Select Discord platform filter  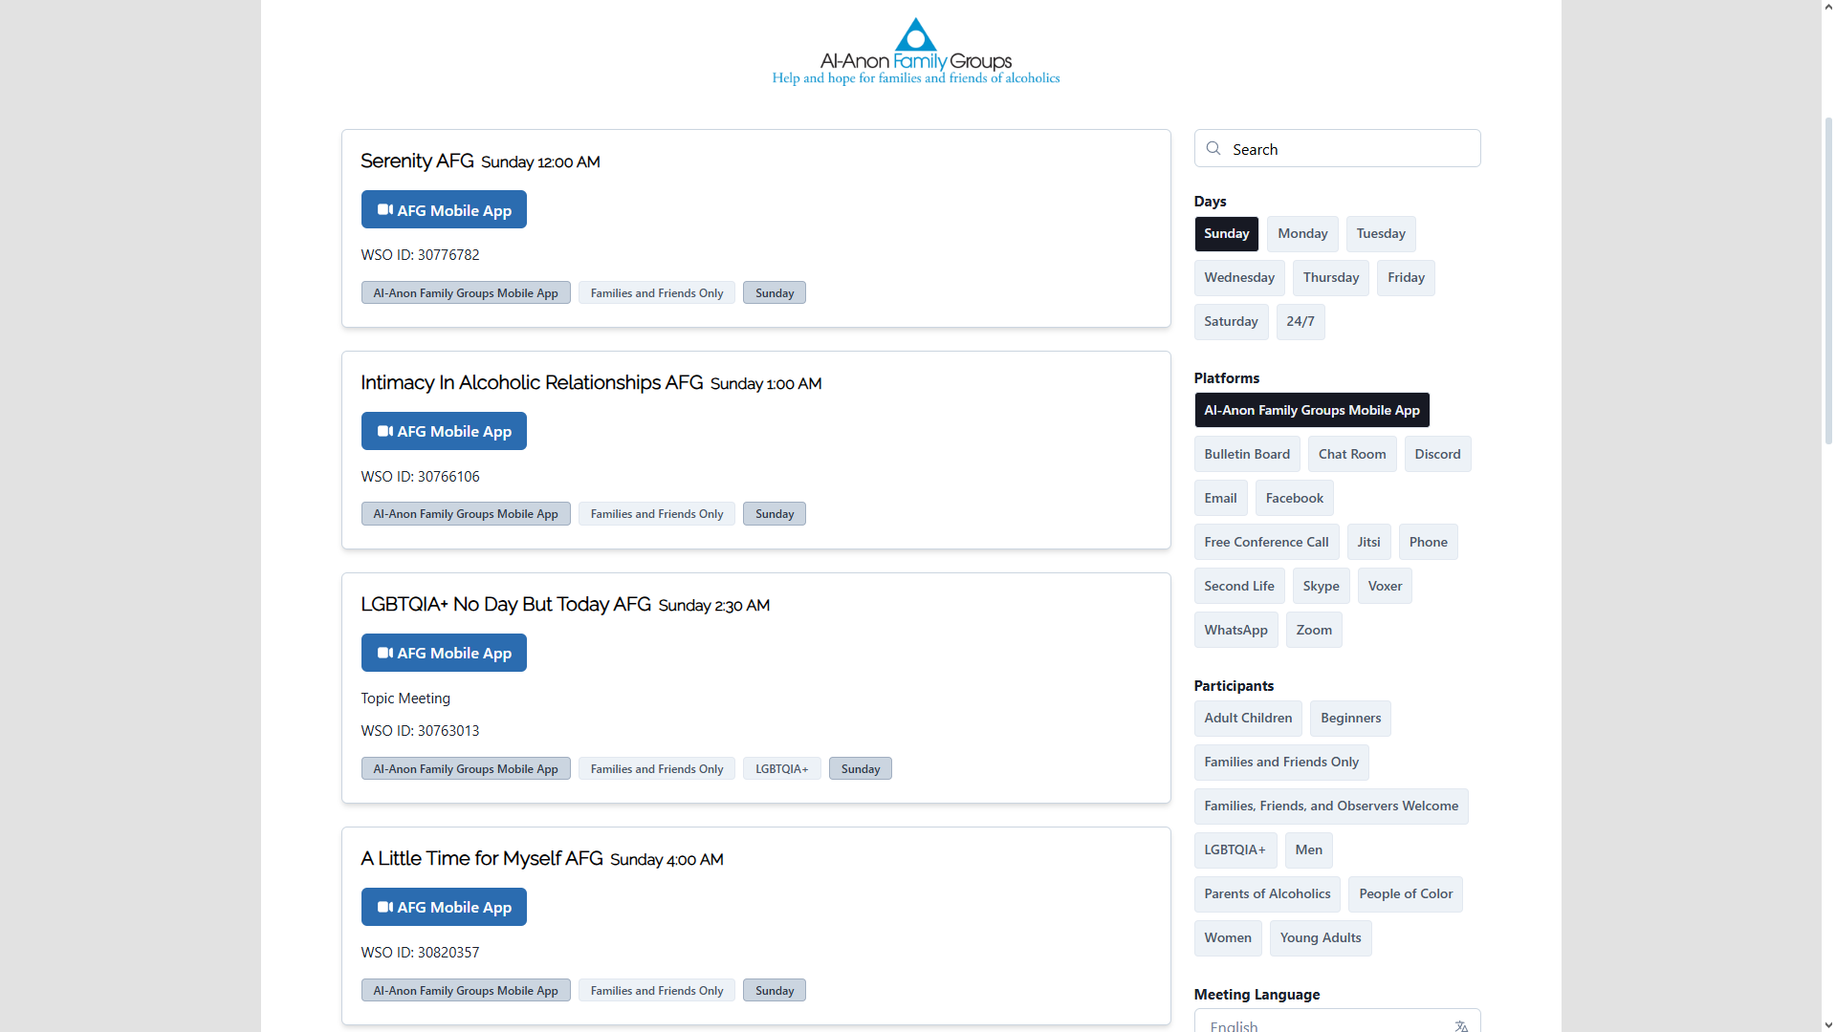[x=1437, y=454]
